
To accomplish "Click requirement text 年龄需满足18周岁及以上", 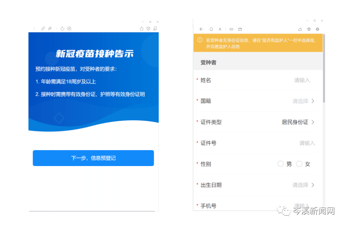I will 66,82.
